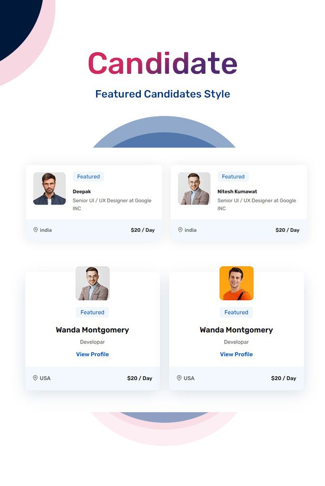Click Featured badge on right Wanda card
The width and height of the screenshot is (325, 486).
(x=236, y=312)
